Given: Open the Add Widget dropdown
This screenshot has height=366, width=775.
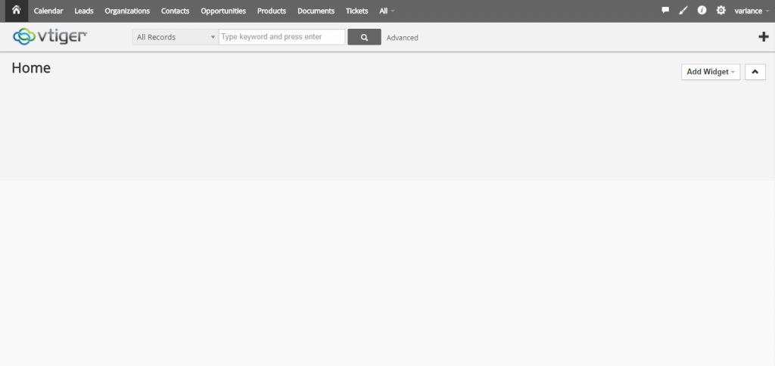Looking at the screenshot, I should (711, 72).
